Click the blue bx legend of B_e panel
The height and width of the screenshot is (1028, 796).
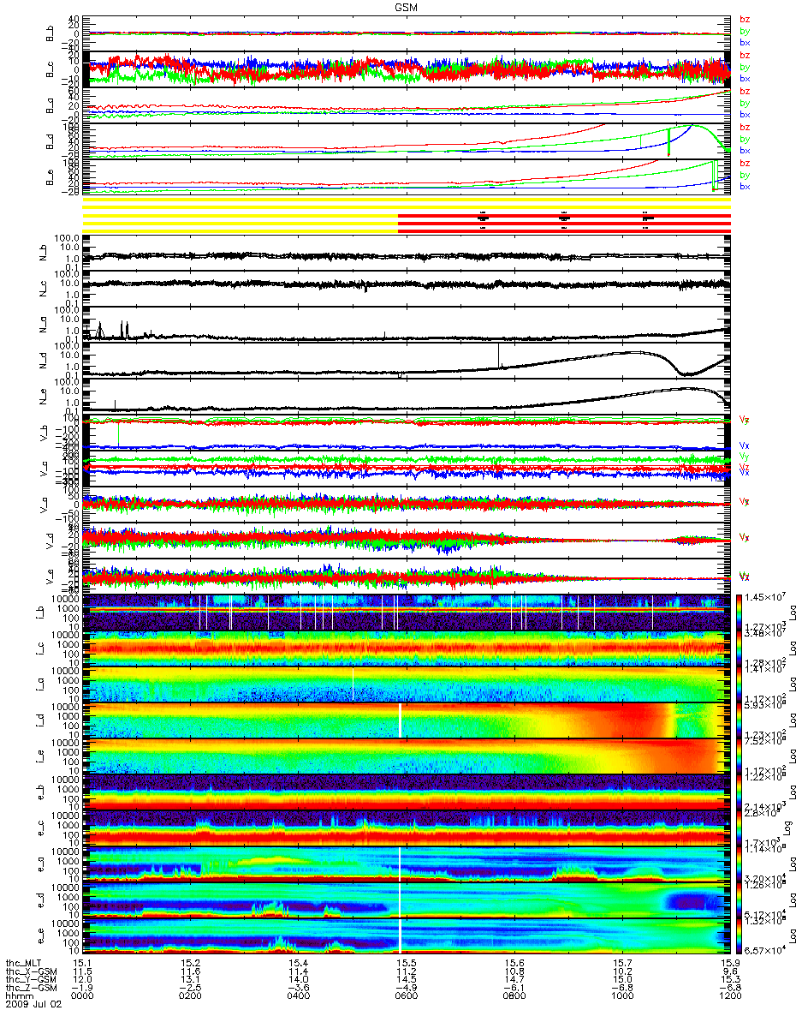point(745,187)
